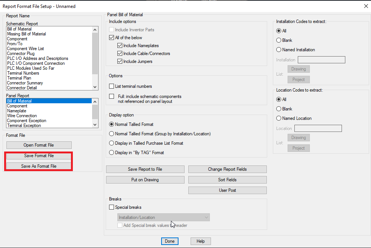Click Change Report Fields
This screenshot has height=248, width=371.
click(227, 169)
